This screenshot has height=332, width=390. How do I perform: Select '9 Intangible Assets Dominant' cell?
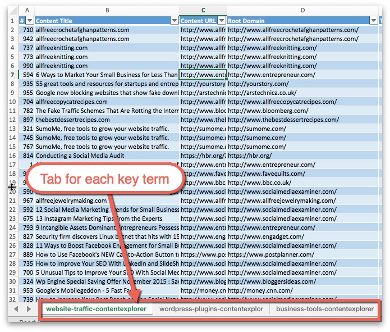[x=107, y=228]
